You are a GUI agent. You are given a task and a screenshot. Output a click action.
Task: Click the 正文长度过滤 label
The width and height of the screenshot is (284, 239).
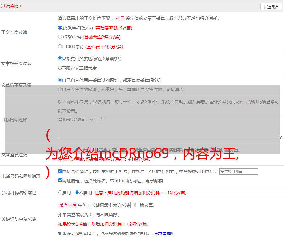click(x=14, y=32)
